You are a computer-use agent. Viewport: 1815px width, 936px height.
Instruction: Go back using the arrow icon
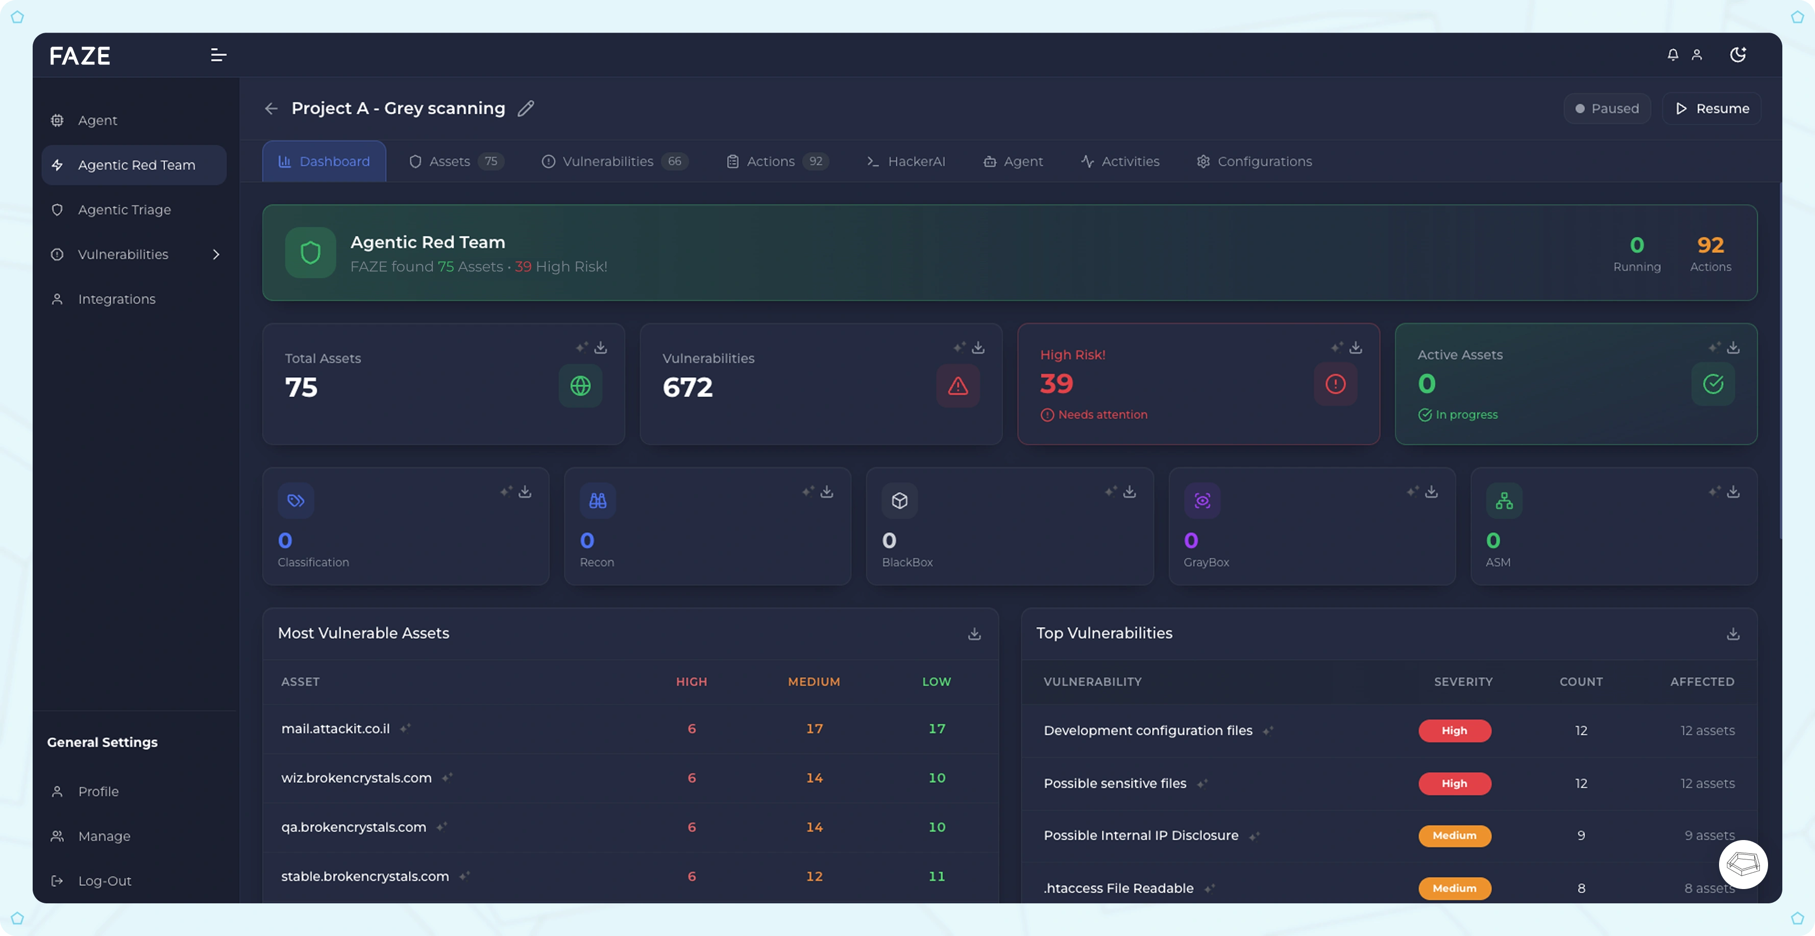click(271, 109)
